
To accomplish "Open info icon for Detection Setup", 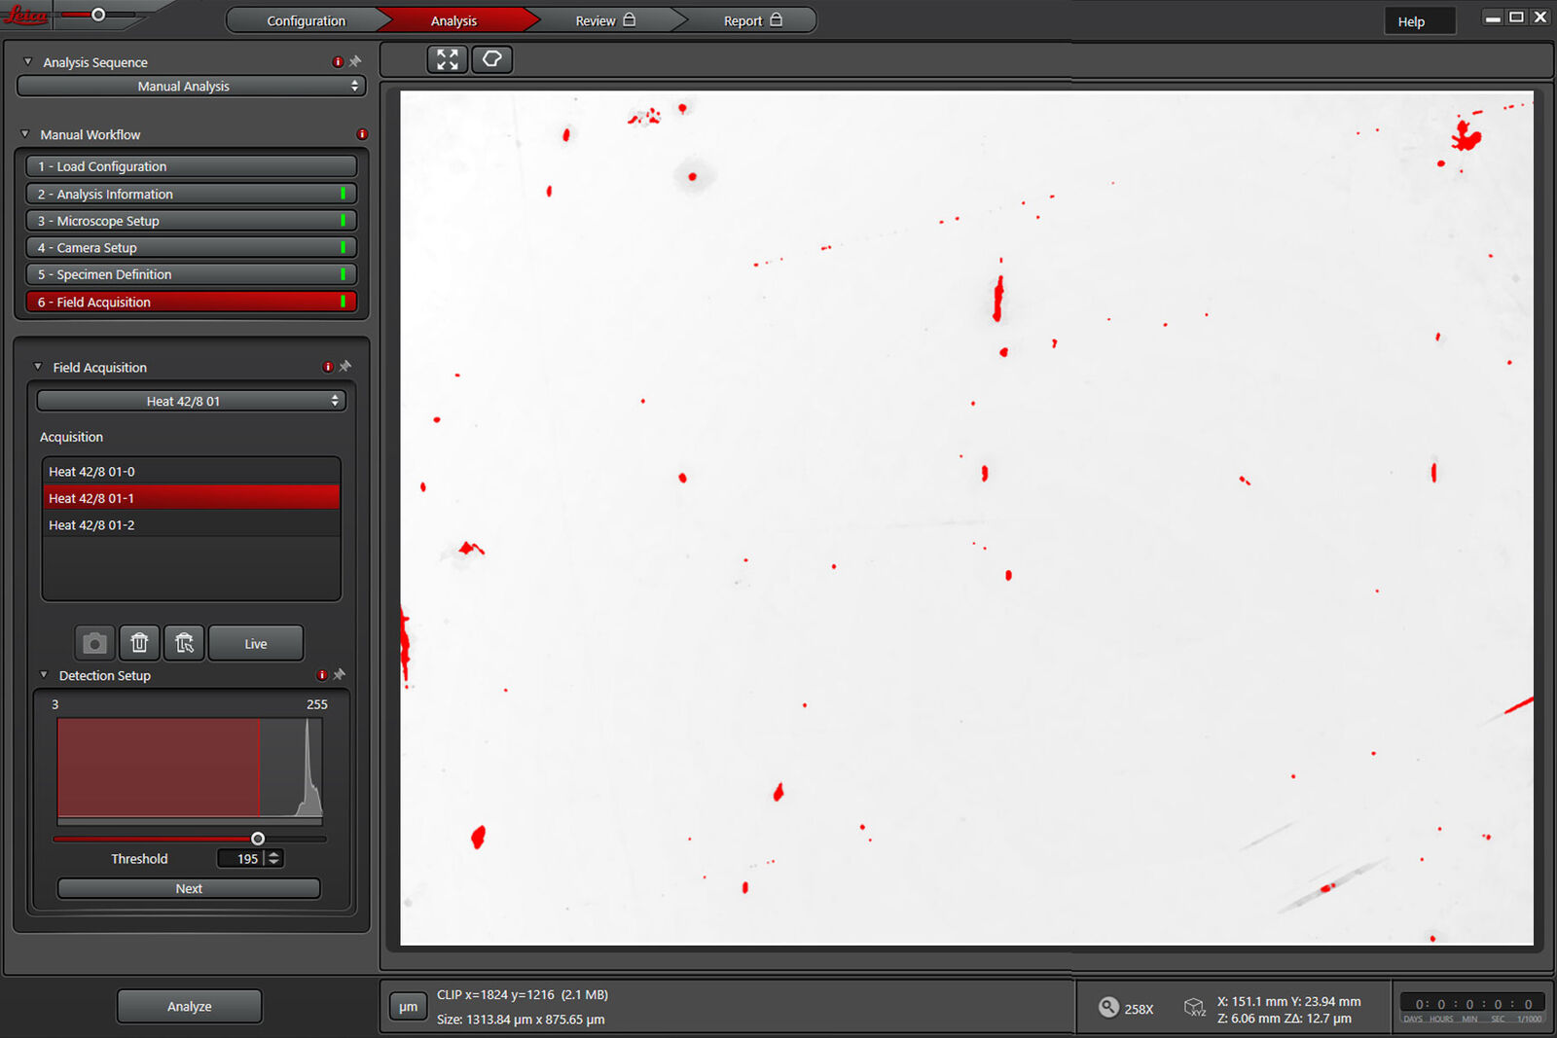I will click(322, 675).
